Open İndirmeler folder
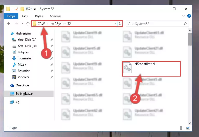The width and height of the screenshot is (199, 137). tap(25, 58)
